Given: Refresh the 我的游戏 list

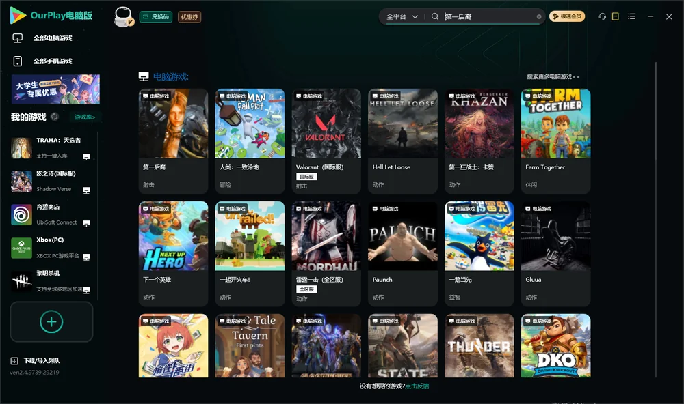Looking at the screenshot, I should point(55,117).
